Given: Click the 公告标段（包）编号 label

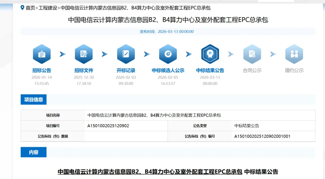Looking at the screenshot, I should (x=200, y=136).
